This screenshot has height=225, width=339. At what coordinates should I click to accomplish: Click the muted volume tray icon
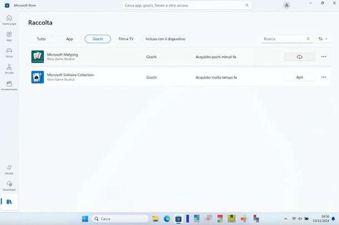tap(300, 219)
